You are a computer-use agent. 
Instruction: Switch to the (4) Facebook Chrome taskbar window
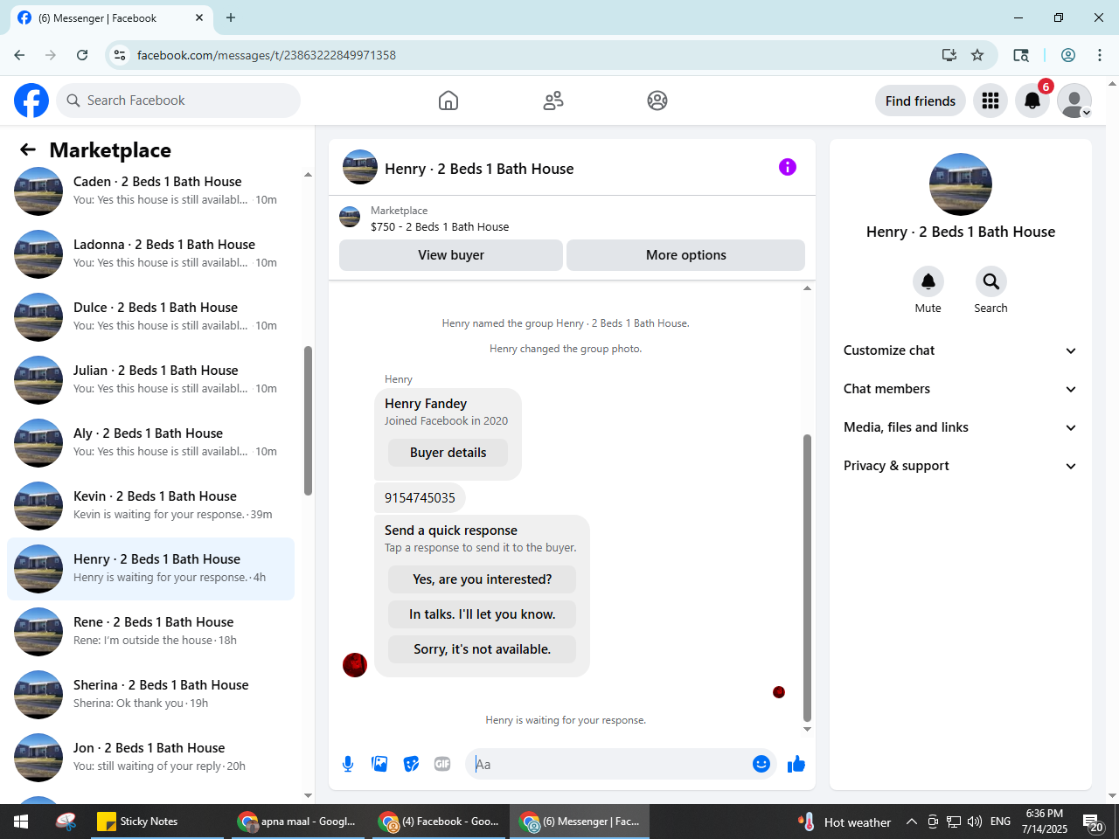point(439,822)
